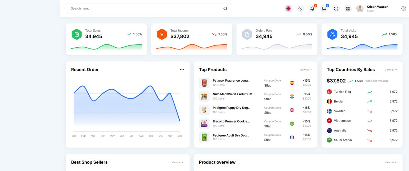Click the Saudi Arabia flag icon

329,140
